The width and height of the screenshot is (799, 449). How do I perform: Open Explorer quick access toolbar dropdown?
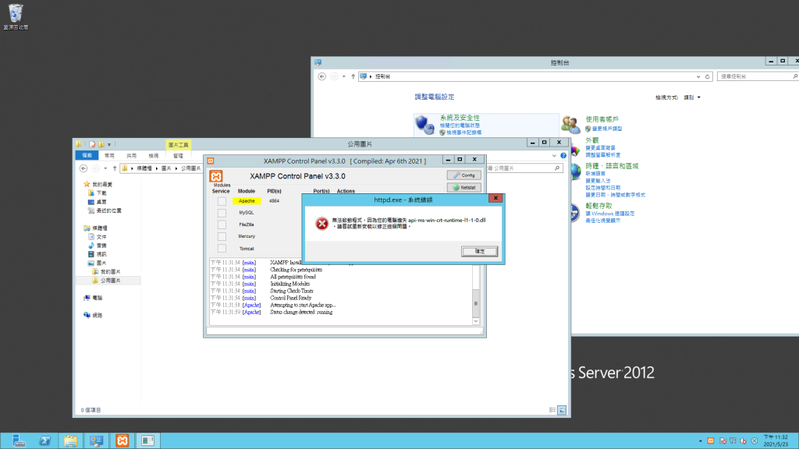point(109,144)
